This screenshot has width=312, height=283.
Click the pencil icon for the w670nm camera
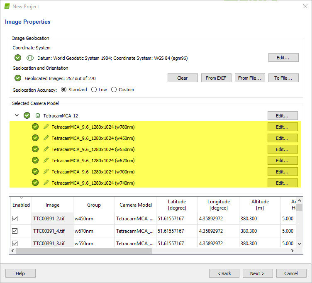coord(46,161)
